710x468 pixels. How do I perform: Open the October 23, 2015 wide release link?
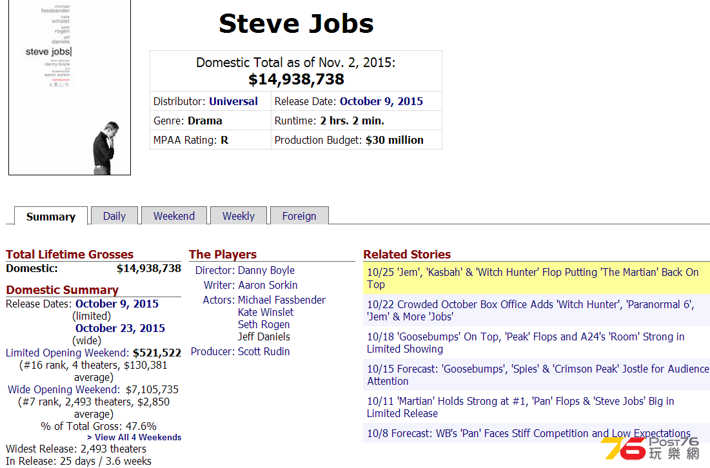click(120, 328)
